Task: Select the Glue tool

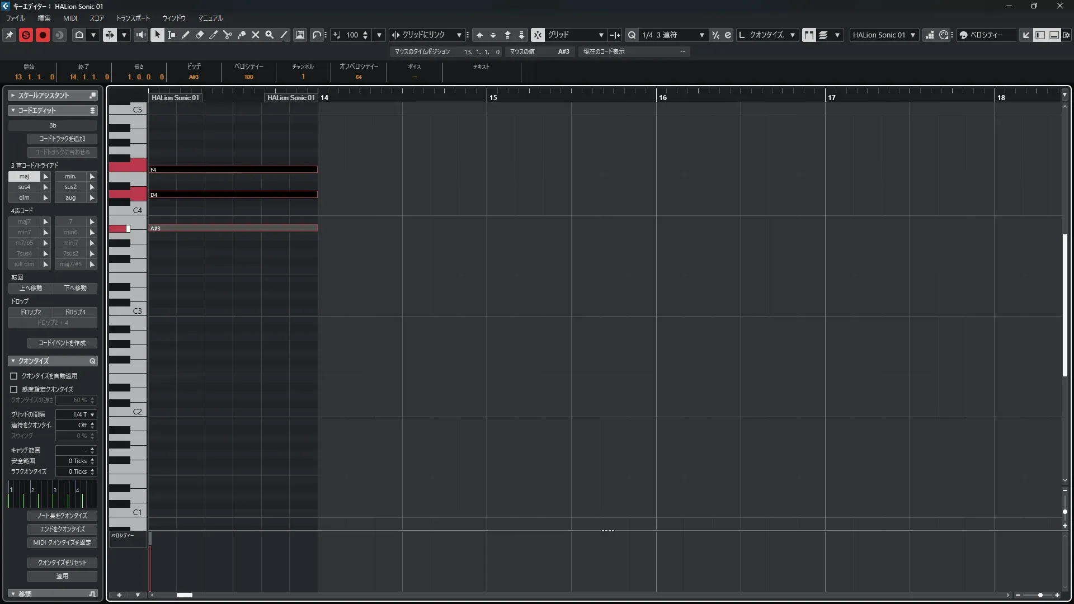Action: pos(242,35)
